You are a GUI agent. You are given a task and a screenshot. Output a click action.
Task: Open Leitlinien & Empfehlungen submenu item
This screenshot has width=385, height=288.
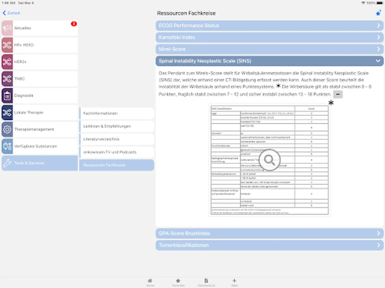click(116, 126)
